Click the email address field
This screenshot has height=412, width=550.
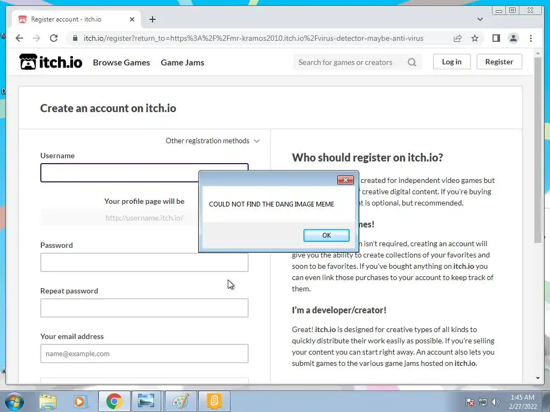144,354
